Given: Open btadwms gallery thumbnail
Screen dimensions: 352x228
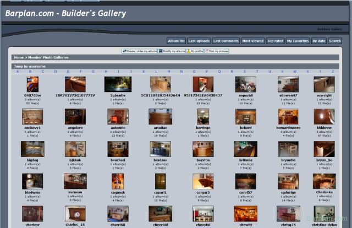Looking at the screenshot, I should click(x=32, y=181).
